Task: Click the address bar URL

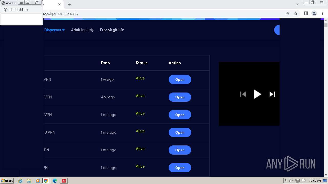Action: [61, 14]
